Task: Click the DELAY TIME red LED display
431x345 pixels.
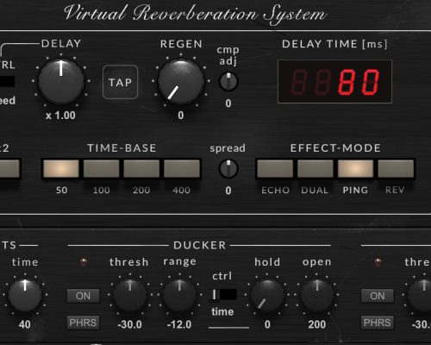Action: (x=334, y=82)
